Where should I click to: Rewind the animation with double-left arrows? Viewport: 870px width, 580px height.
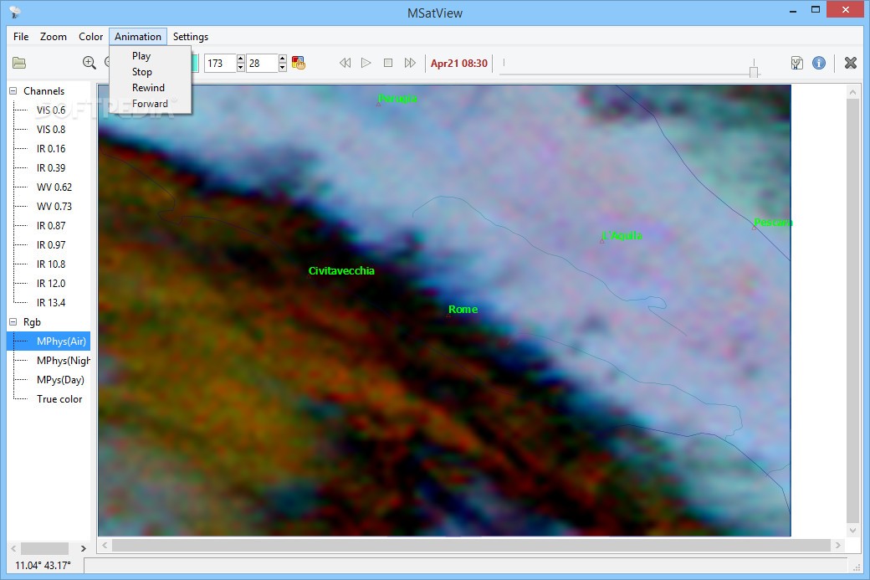(345, 63)
